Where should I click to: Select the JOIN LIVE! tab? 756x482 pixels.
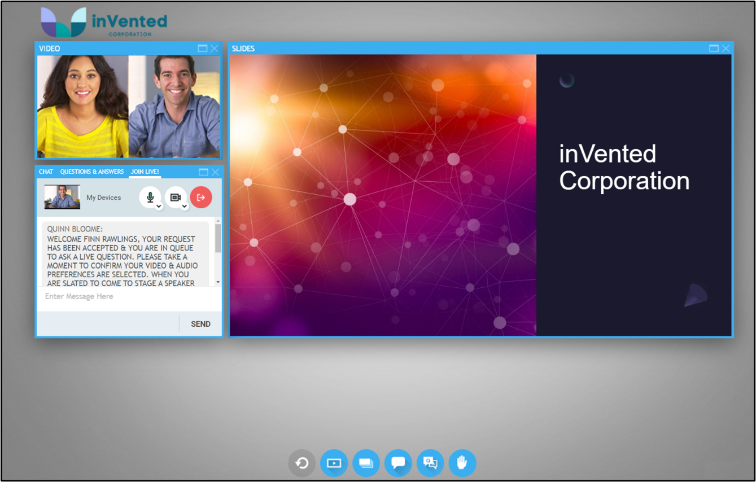145,172
